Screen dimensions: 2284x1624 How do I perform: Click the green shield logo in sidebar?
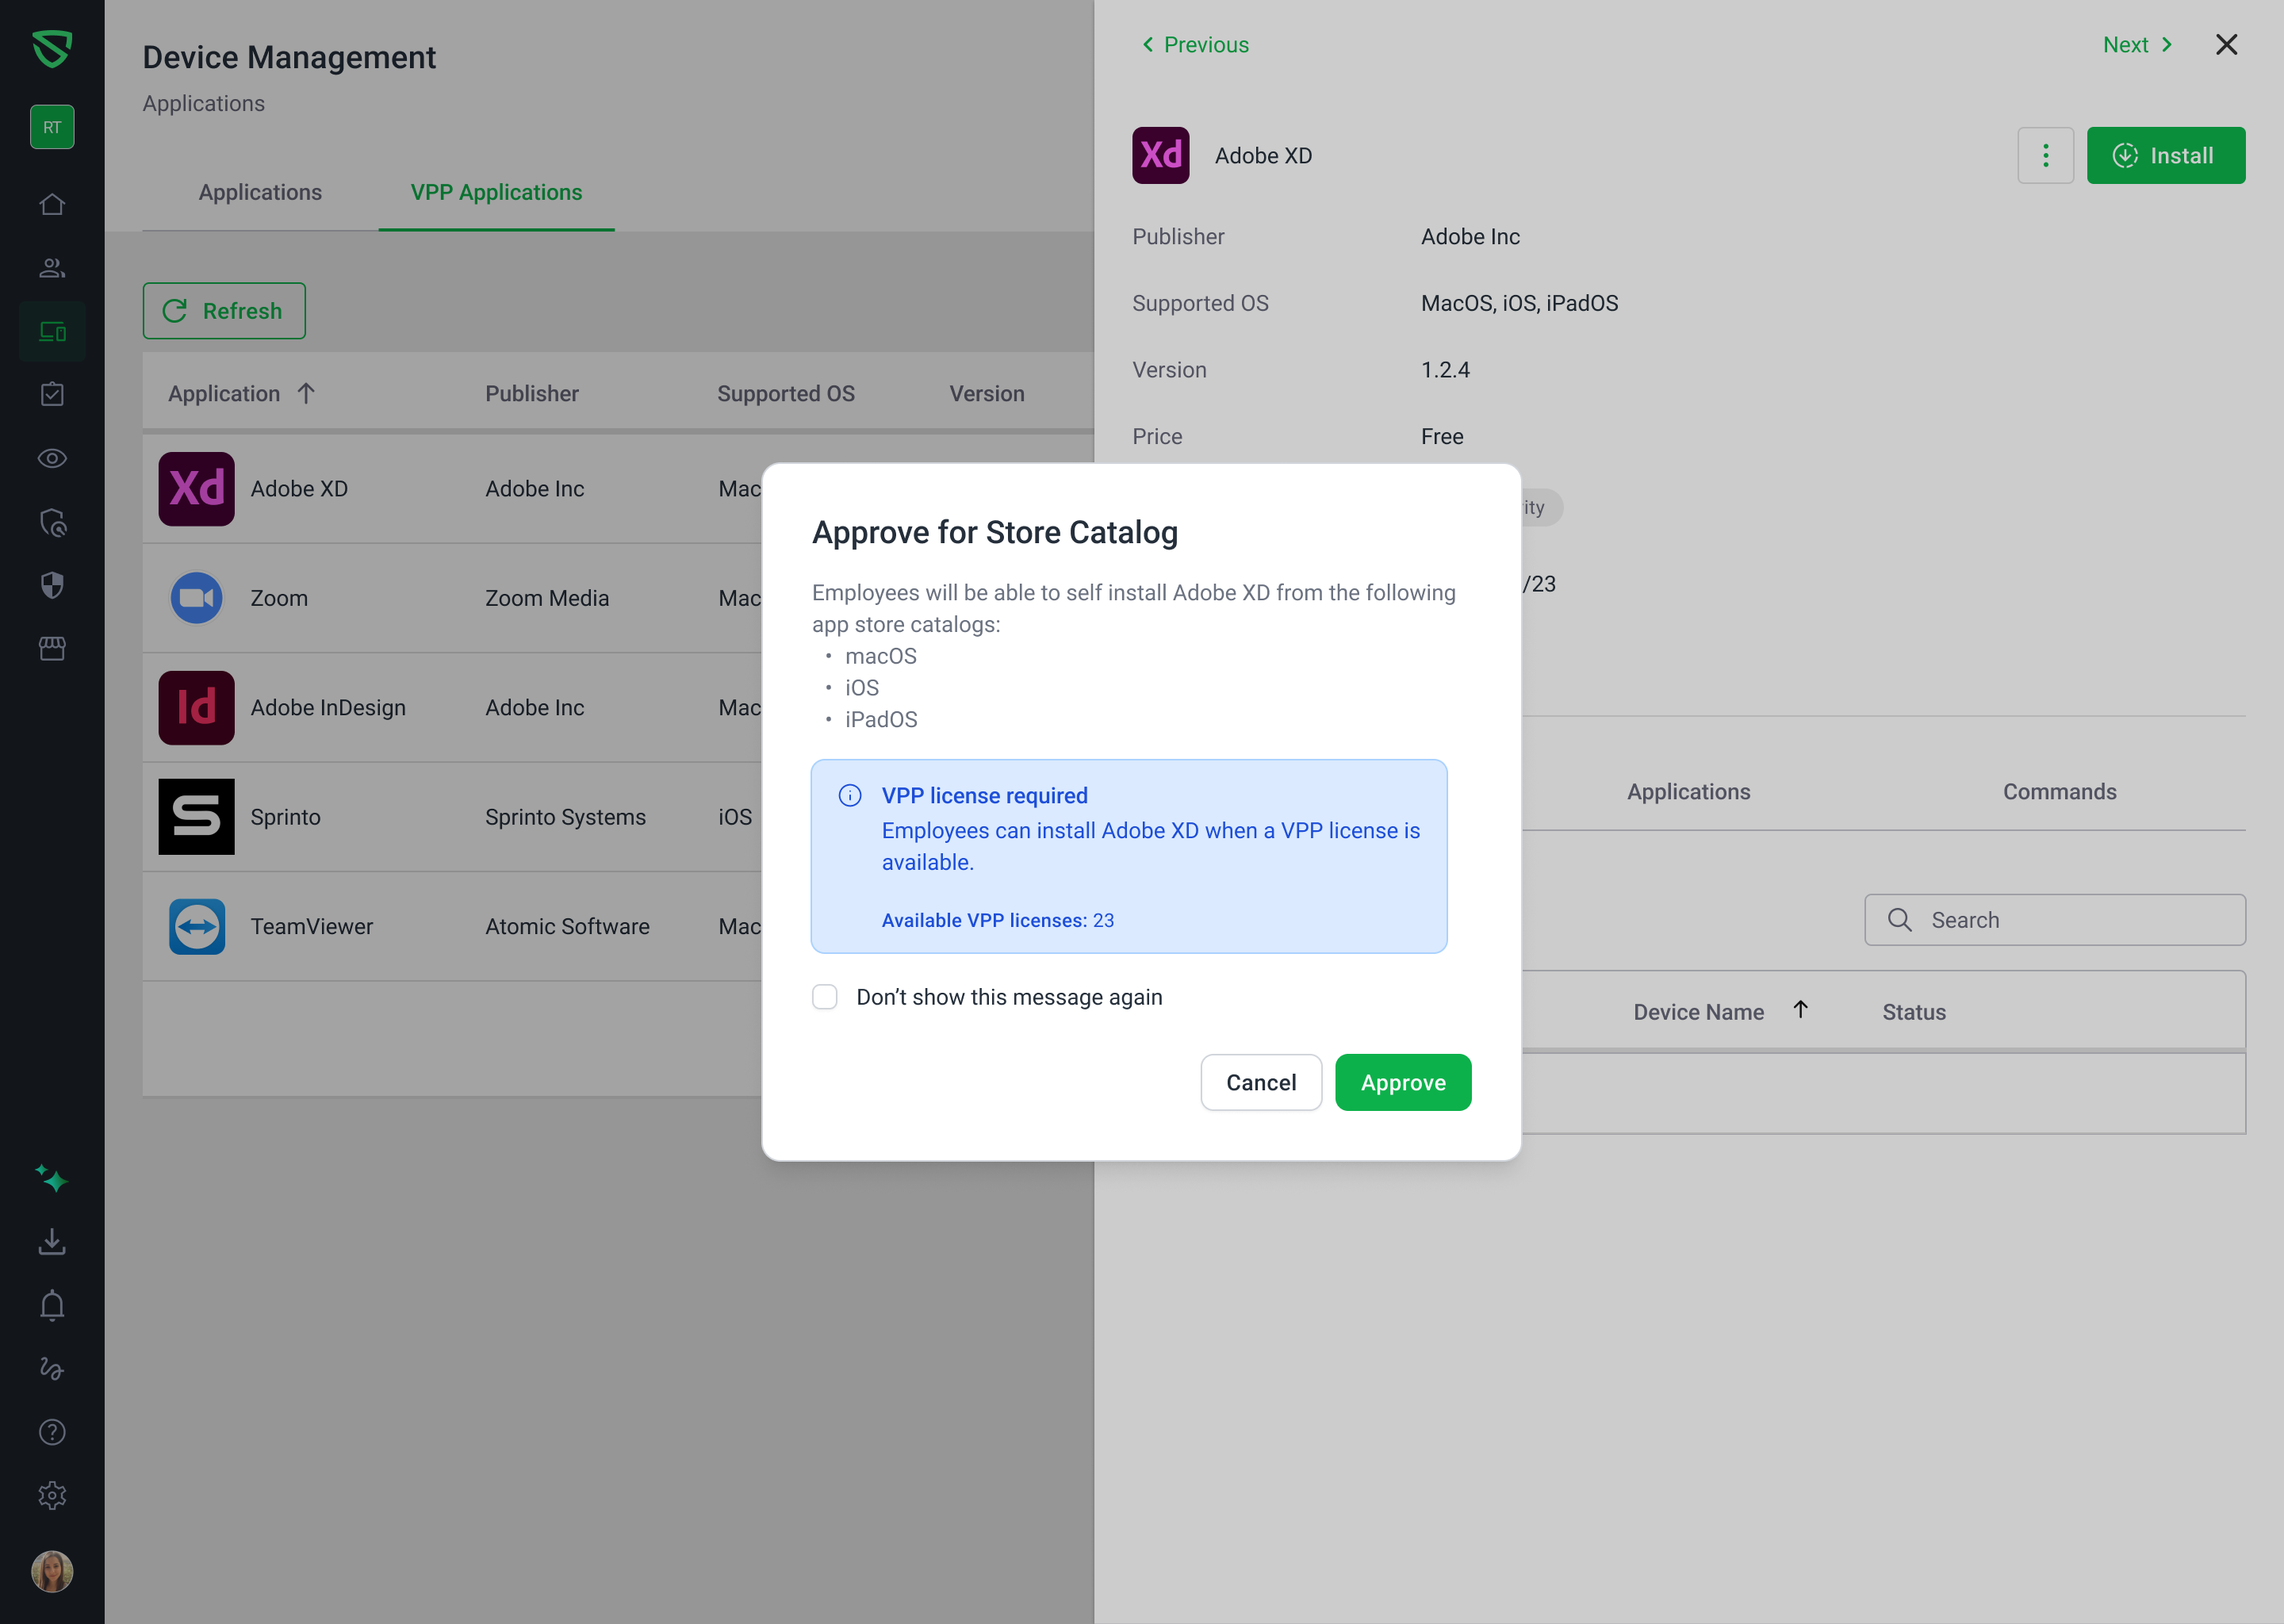52,48
